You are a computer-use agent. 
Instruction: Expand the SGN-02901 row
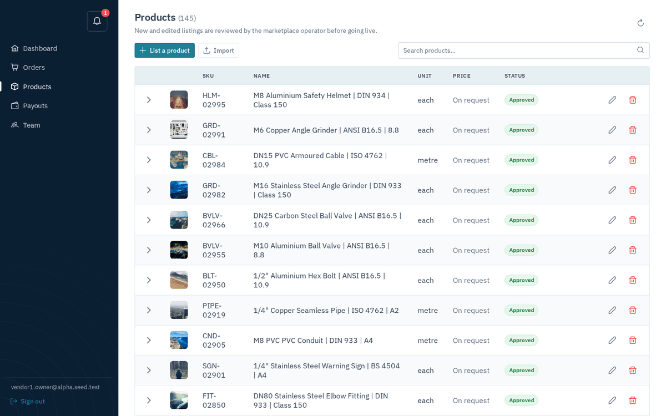[x=149, y=370]
